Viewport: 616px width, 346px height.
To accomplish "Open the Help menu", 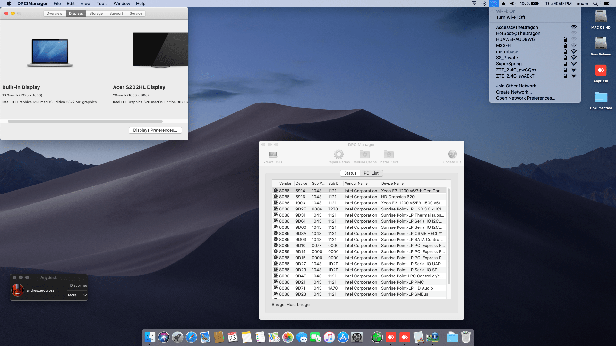I will tap(141, 4).
